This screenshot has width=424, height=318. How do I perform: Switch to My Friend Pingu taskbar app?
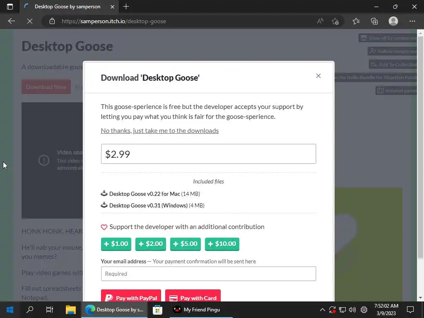point(201,310)
